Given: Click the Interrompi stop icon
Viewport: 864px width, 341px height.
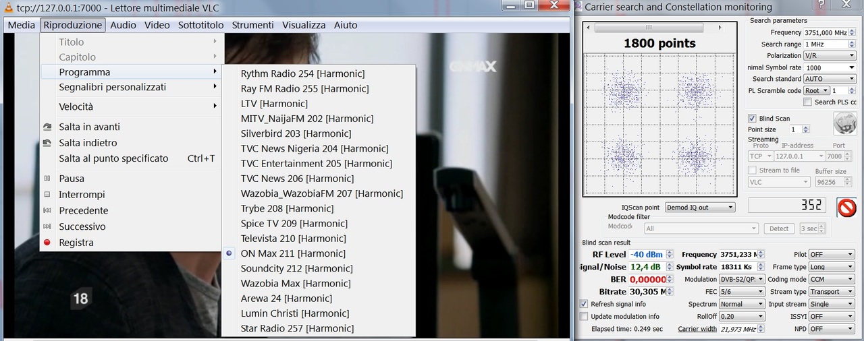Looking at the screenshot, I should 47,195.
